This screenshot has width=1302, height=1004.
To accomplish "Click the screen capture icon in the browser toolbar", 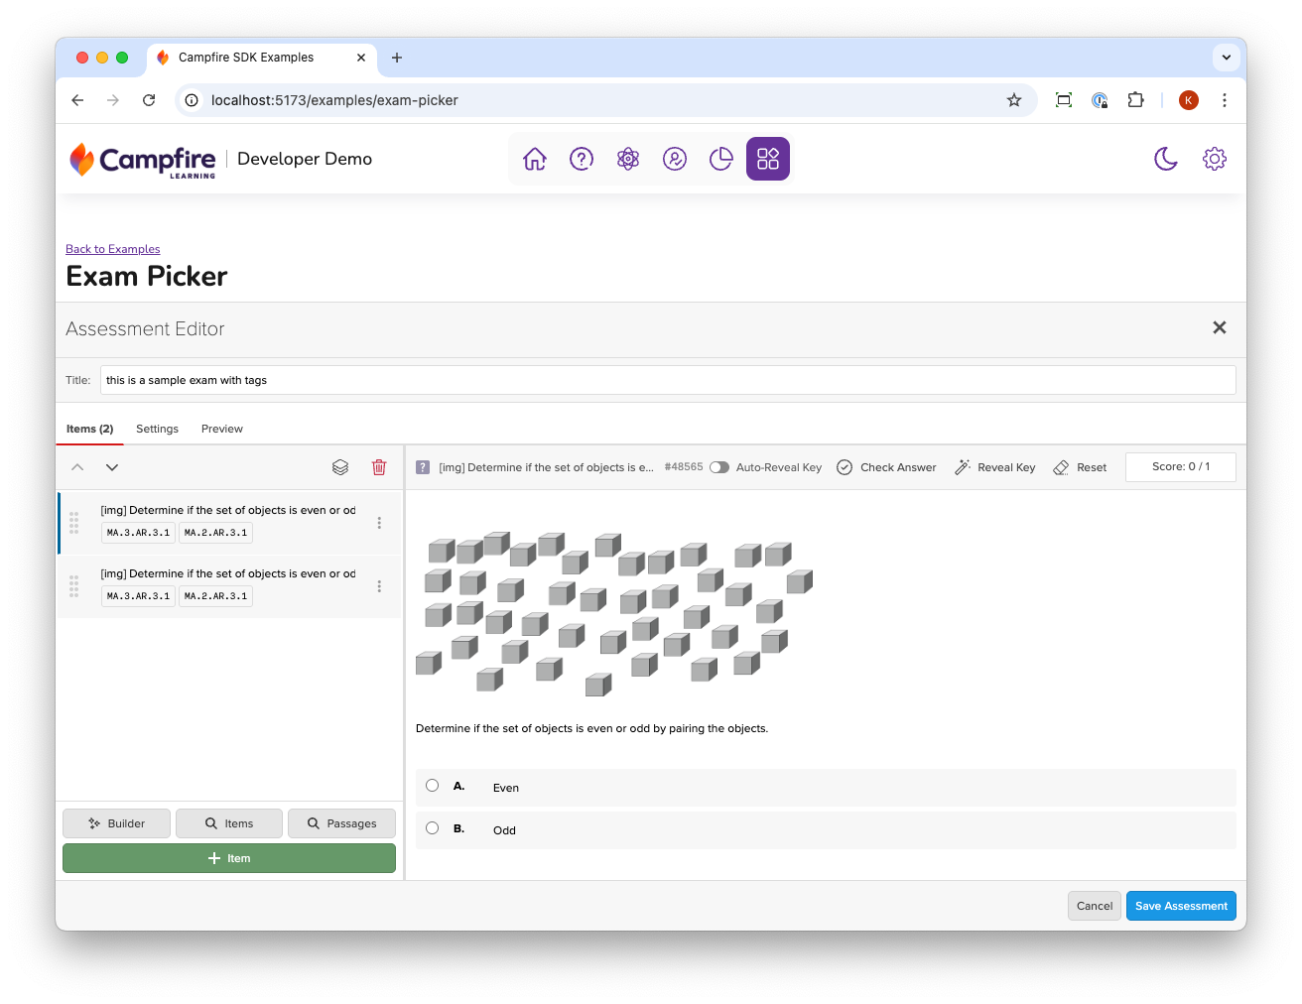I will tap(1064, 100).
